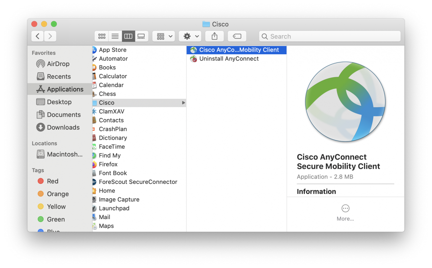The height and width of the screenshot is (268, 432).
Task: Switch to list view
Action: [115, 36]
